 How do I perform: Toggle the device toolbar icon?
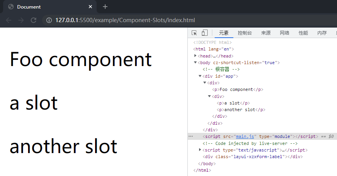(205, 33)
